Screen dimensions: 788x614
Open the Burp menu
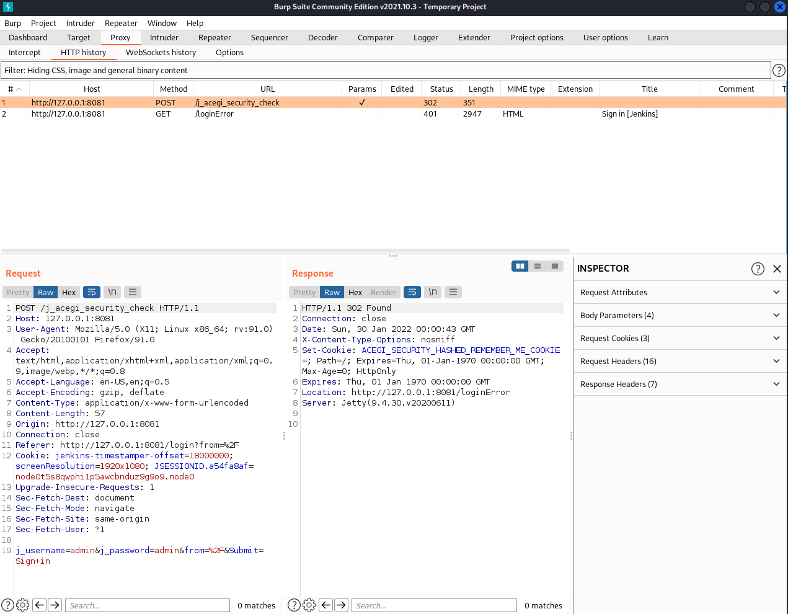pos(13,23)
